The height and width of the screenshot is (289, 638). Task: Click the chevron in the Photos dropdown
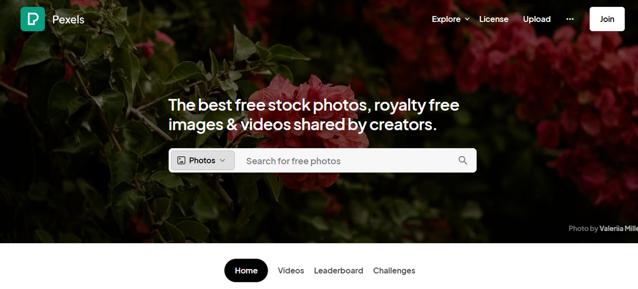(223, 160)
